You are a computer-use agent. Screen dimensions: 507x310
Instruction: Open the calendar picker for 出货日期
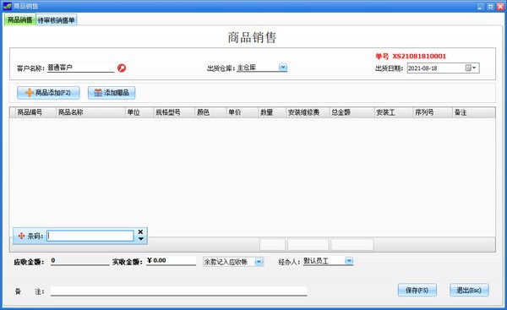[471, 68]
